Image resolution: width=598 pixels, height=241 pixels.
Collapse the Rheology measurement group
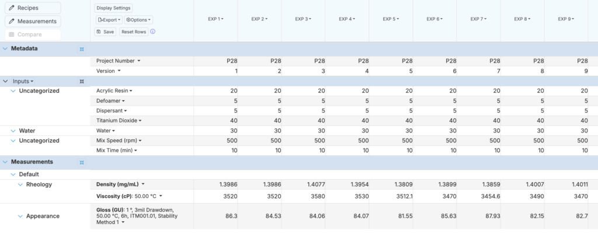tap(20, 185)
